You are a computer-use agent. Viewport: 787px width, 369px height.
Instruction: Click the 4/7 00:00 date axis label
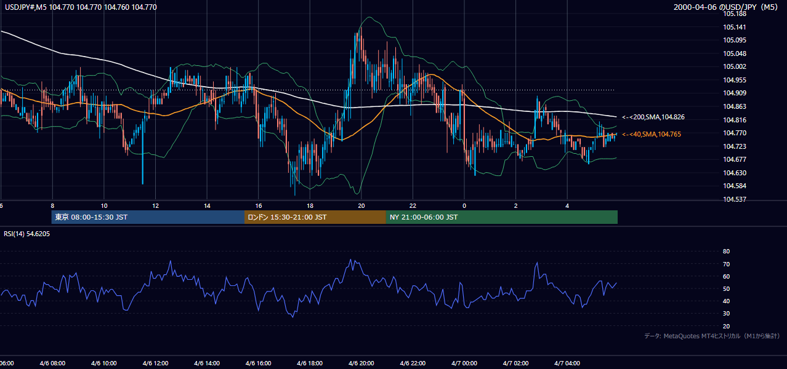pyautogui.click(x=464, y=363)
